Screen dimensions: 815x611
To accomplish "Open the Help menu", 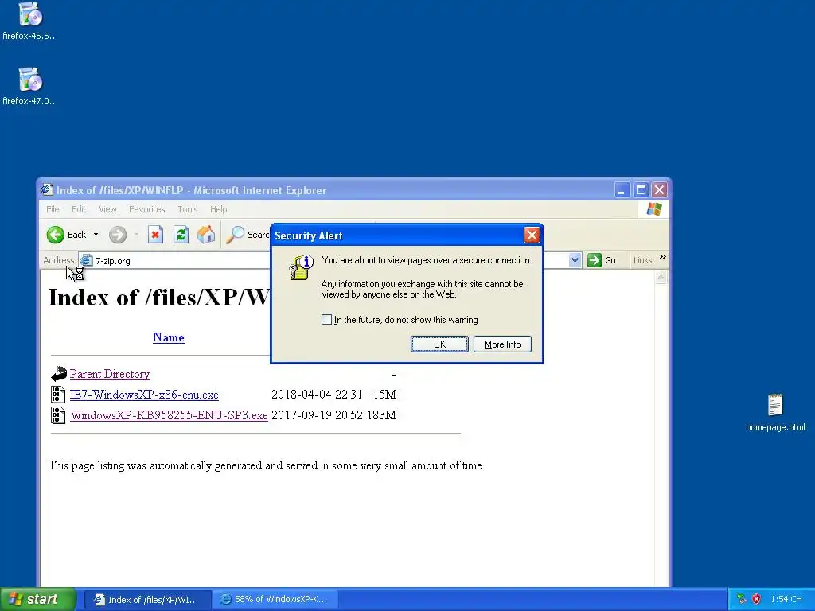I will pyautogui.click(x=218, y=209).
